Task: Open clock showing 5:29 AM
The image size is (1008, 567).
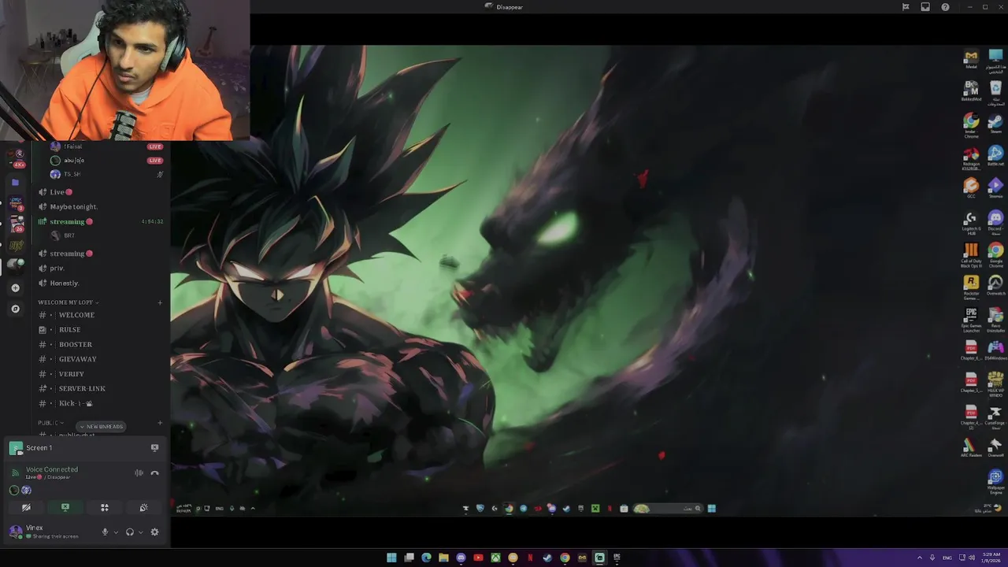Action: tap(989, 558)
